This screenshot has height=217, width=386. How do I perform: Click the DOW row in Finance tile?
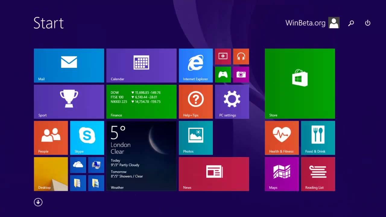point(136,93)
